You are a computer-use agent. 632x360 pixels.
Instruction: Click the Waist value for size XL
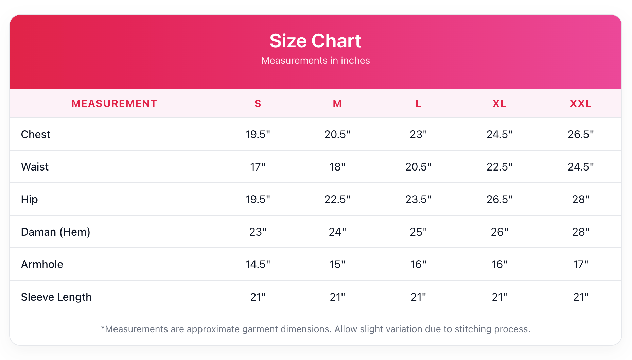[499, 167]
